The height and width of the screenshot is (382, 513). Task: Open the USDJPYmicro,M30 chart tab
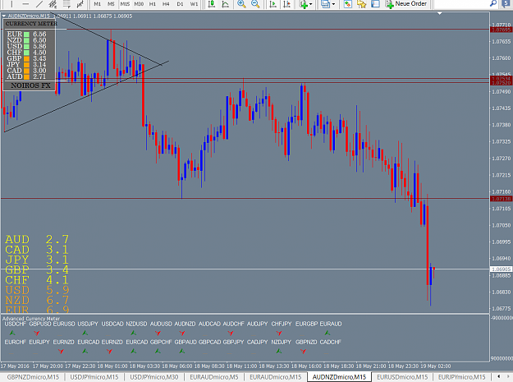click(154, 377)
